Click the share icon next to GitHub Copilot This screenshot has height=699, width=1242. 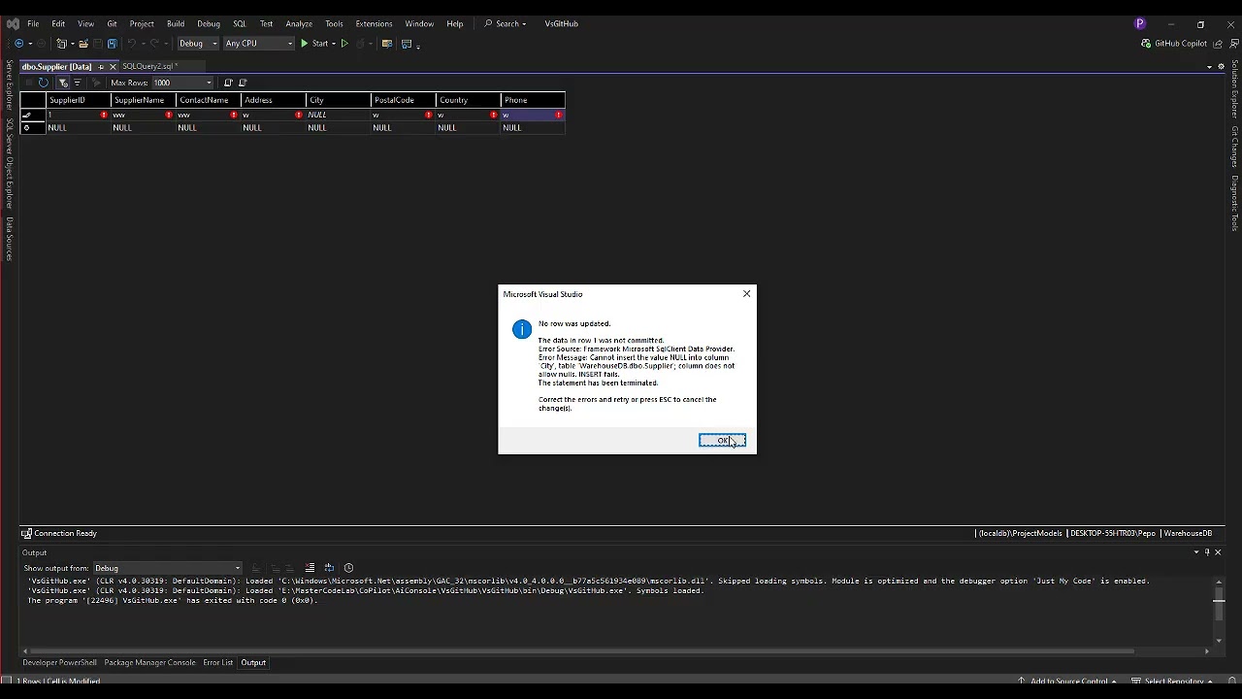[x=1218, y=44]
